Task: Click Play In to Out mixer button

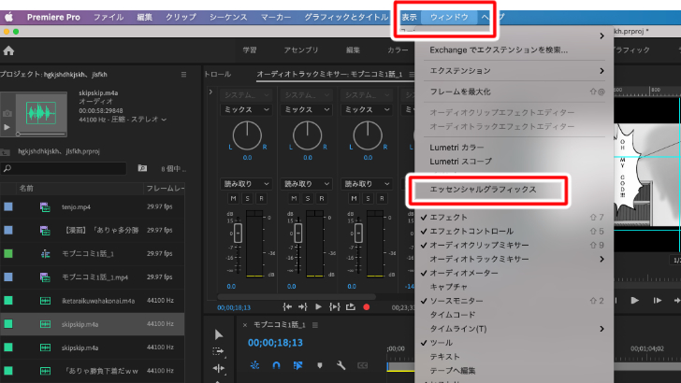Action: pos(335,307)
